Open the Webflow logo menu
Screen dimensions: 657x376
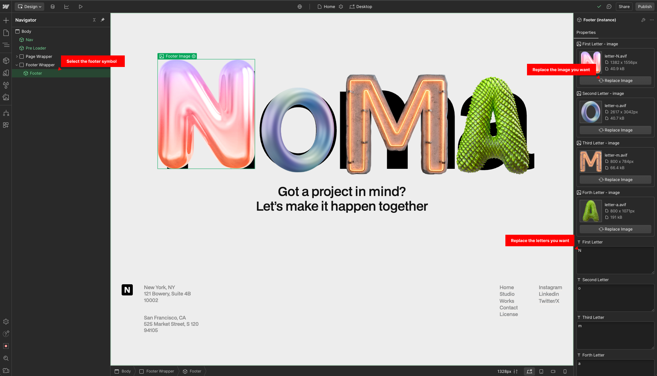pos(6,7)
